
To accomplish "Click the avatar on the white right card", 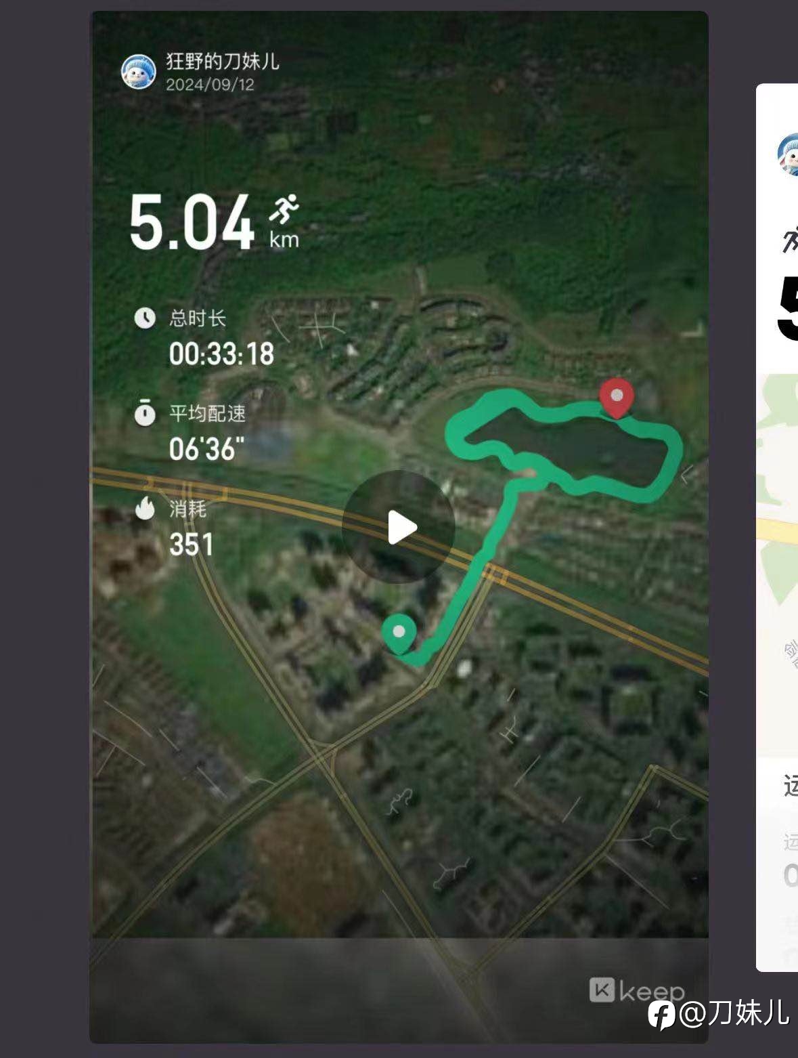I will coord(788,154).
